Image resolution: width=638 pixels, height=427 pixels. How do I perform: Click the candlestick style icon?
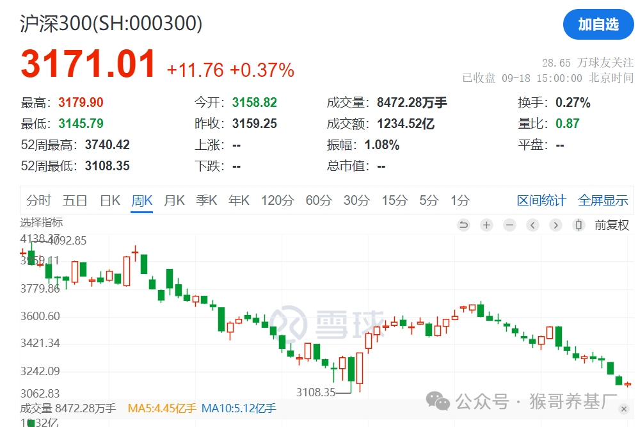578,225
